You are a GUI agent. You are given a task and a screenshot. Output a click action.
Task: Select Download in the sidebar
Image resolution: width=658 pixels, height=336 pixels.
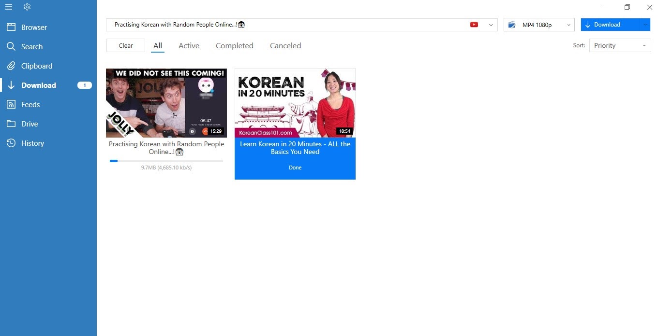coord(48,85)
